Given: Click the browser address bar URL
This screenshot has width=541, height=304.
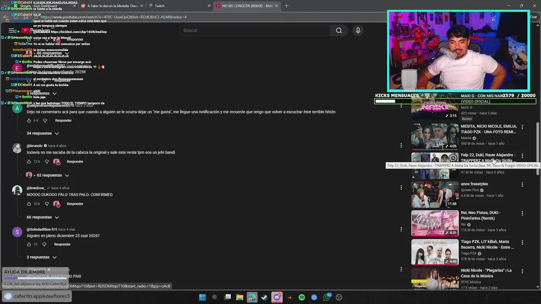Looking at the screenshot, I should 113,17.
